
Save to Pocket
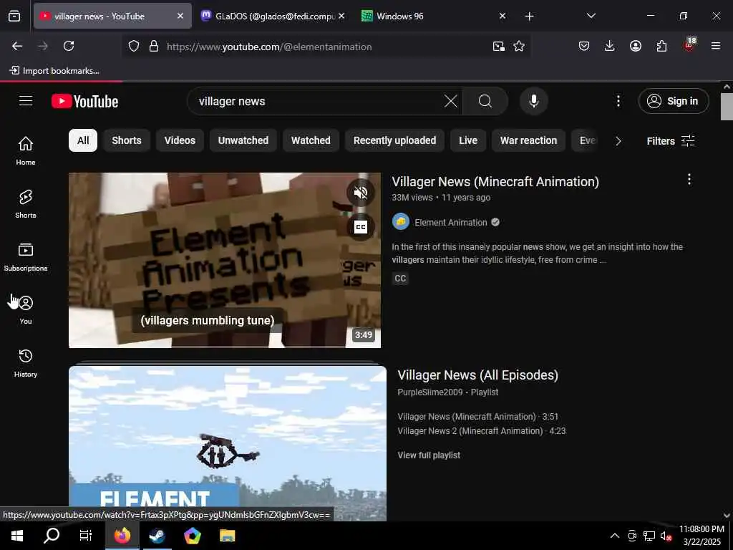tap(584, 46)
